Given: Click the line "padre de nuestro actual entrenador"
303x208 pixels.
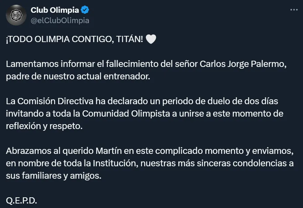Looking at the screenshot, I should coord(78,76).
